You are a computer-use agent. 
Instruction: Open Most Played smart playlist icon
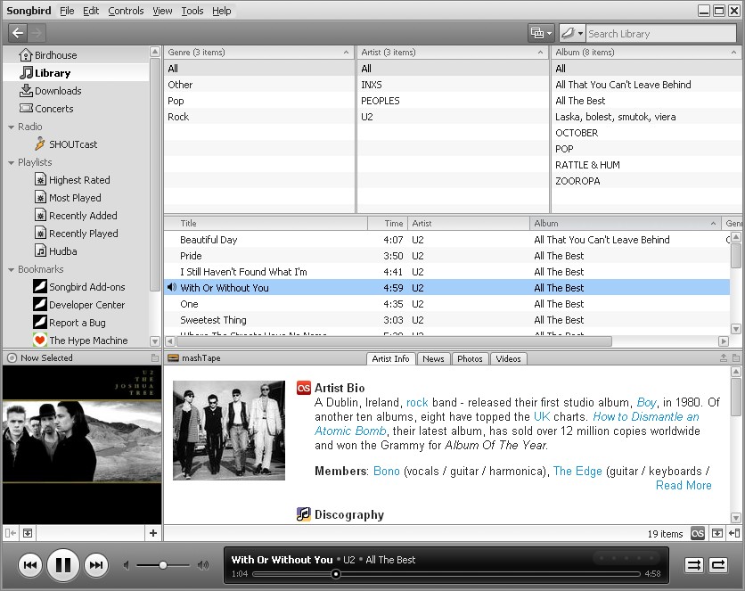[41, 198]
